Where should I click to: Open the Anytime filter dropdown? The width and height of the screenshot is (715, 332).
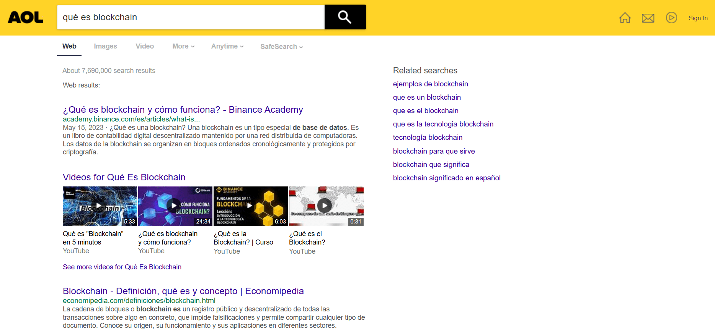tap(227, 46)
